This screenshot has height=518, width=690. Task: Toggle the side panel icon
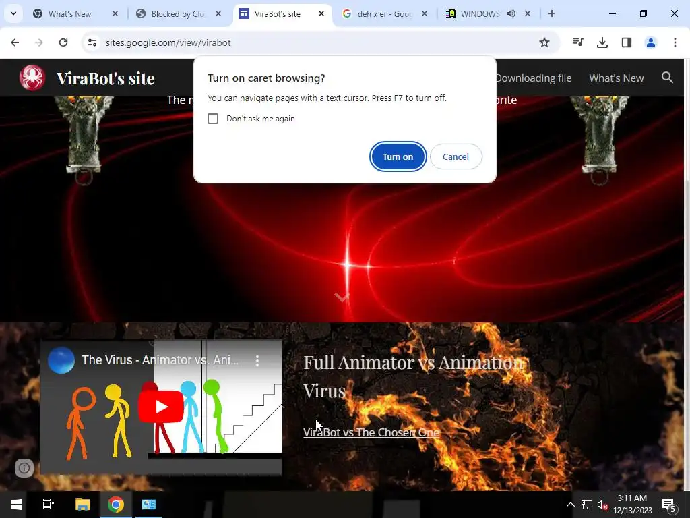pos(626,42)
